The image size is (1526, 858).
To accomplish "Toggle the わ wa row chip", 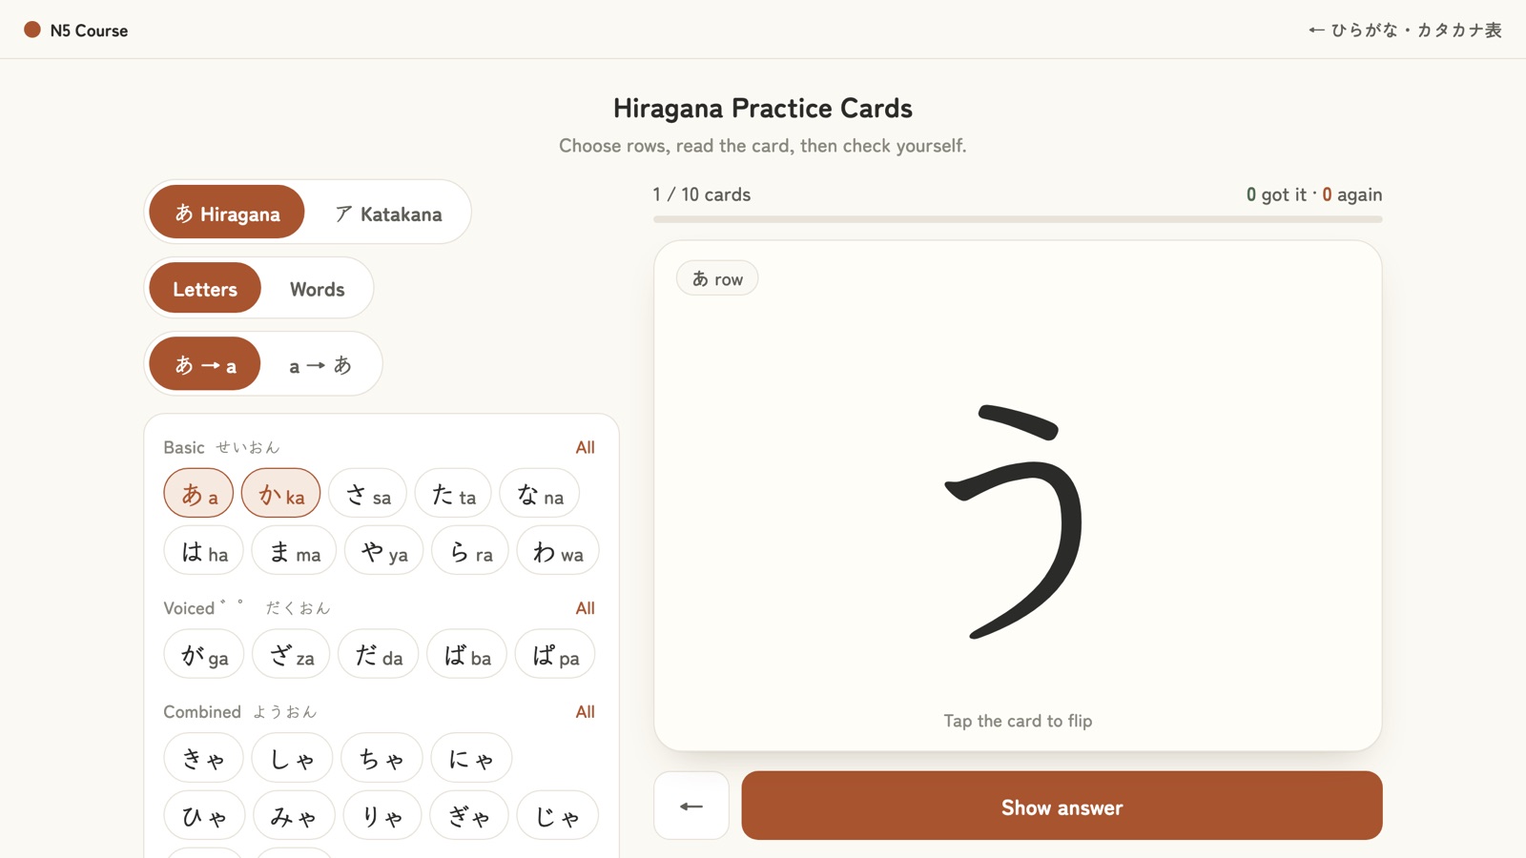I will pos(558,551).
